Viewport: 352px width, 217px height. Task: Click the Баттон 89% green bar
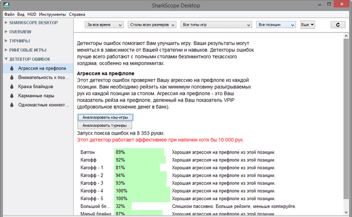(139, 152)
